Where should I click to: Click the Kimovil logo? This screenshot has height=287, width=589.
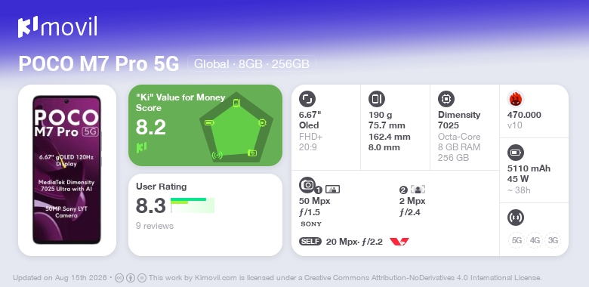click(x=57, y=27)
